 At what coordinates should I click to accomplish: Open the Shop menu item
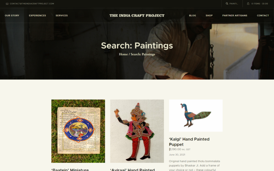(x=209, y=15)
